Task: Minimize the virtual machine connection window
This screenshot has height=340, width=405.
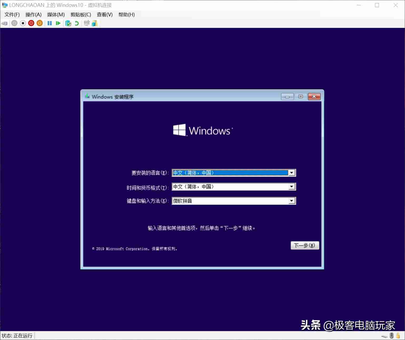Action: click(x=359, y=5)
